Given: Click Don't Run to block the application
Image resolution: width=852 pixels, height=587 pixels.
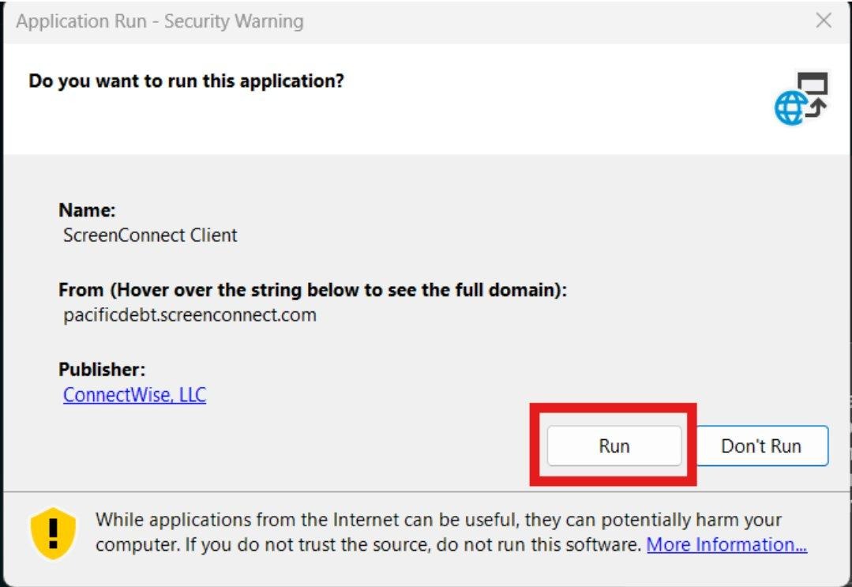Looking at the screenshot, I should (x=760, y=445).
